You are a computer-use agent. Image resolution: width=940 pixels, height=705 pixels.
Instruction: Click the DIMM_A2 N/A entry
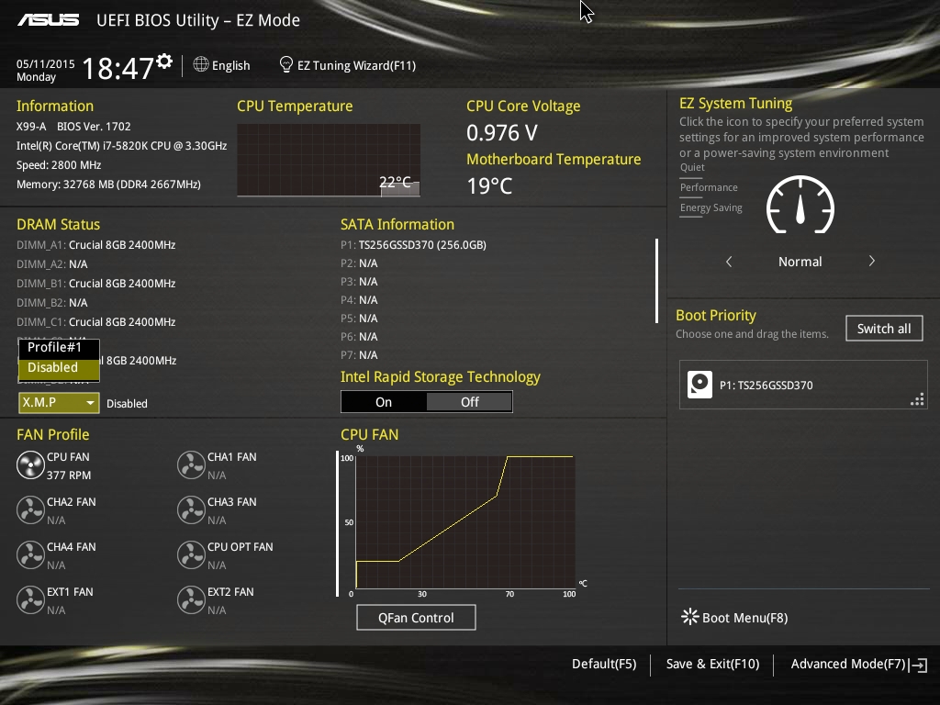52,263
